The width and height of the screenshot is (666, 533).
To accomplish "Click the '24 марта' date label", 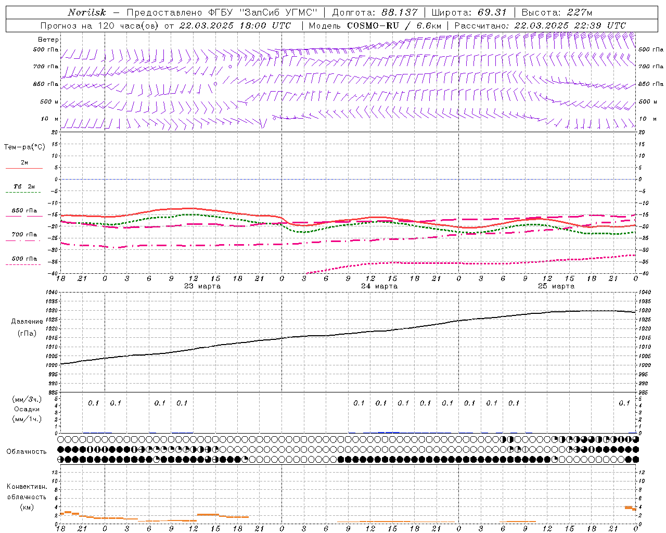I will (379, 286).
